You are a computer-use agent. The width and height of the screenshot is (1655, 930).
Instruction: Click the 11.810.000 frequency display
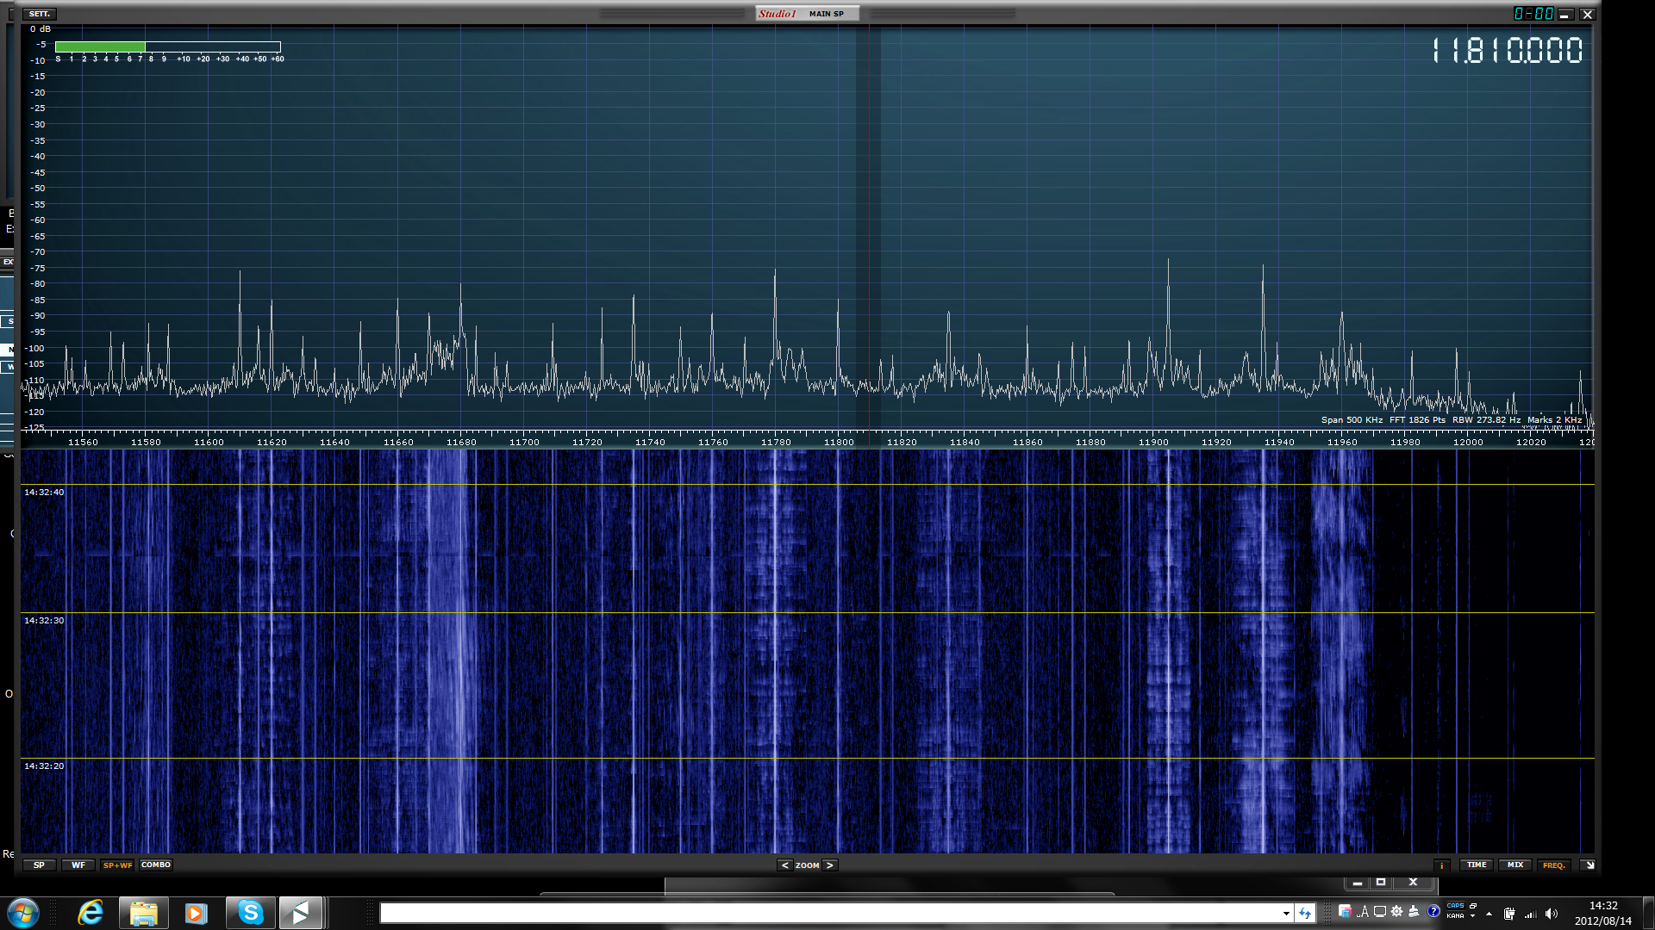click(1507, 51)
